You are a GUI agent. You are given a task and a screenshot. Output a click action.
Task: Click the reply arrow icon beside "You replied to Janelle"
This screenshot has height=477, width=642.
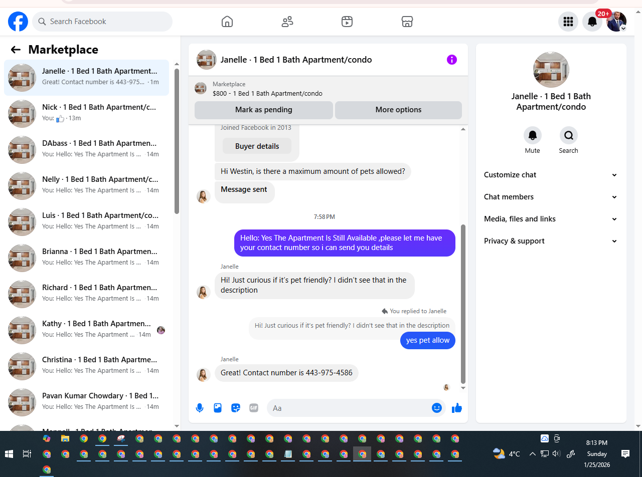[x=385, y=311]
